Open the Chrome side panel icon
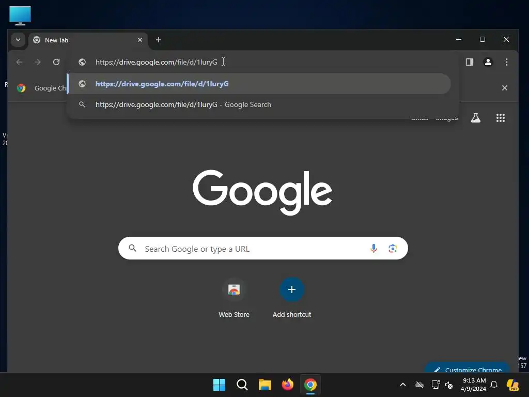The width and height of the screenshot is (529, 397). (469, 62)
